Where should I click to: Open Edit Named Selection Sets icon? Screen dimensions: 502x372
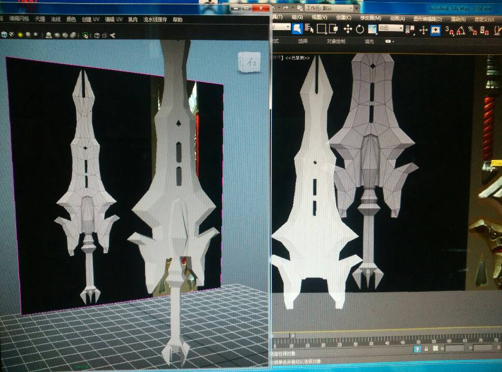point(497,31)
